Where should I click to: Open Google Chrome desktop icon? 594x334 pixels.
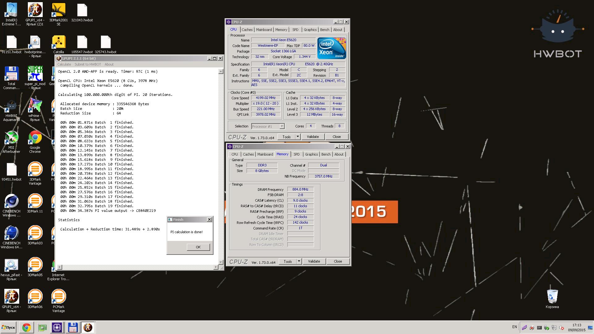click(x=35, y=142)
